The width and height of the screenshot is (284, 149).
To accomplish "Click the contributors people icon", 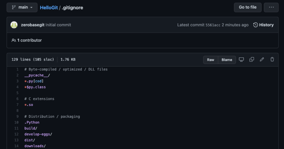I will coord(13,40).
